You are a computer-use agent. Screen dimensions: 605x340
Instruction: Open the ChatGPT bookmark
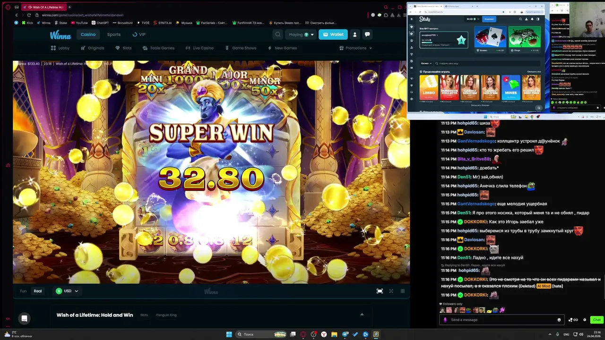[100, 23]
